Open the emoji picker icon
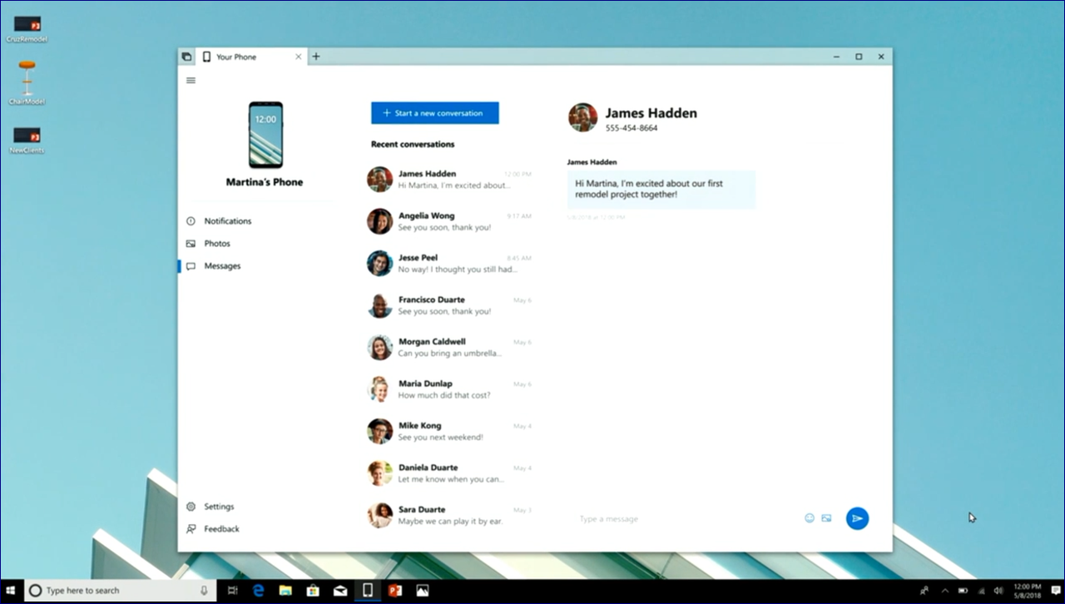Image resolution: width=1065 pixels, height=604 pixels. [810, 518]
